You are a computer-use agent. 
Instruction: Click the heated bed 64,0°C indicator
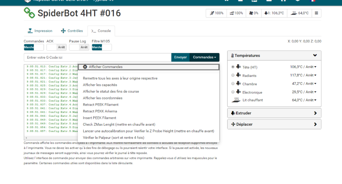(x=299, y=13)
